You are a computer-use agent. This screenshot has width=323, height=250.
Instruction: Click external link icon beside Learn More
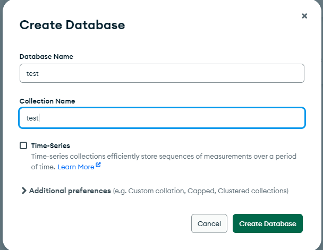98,166
